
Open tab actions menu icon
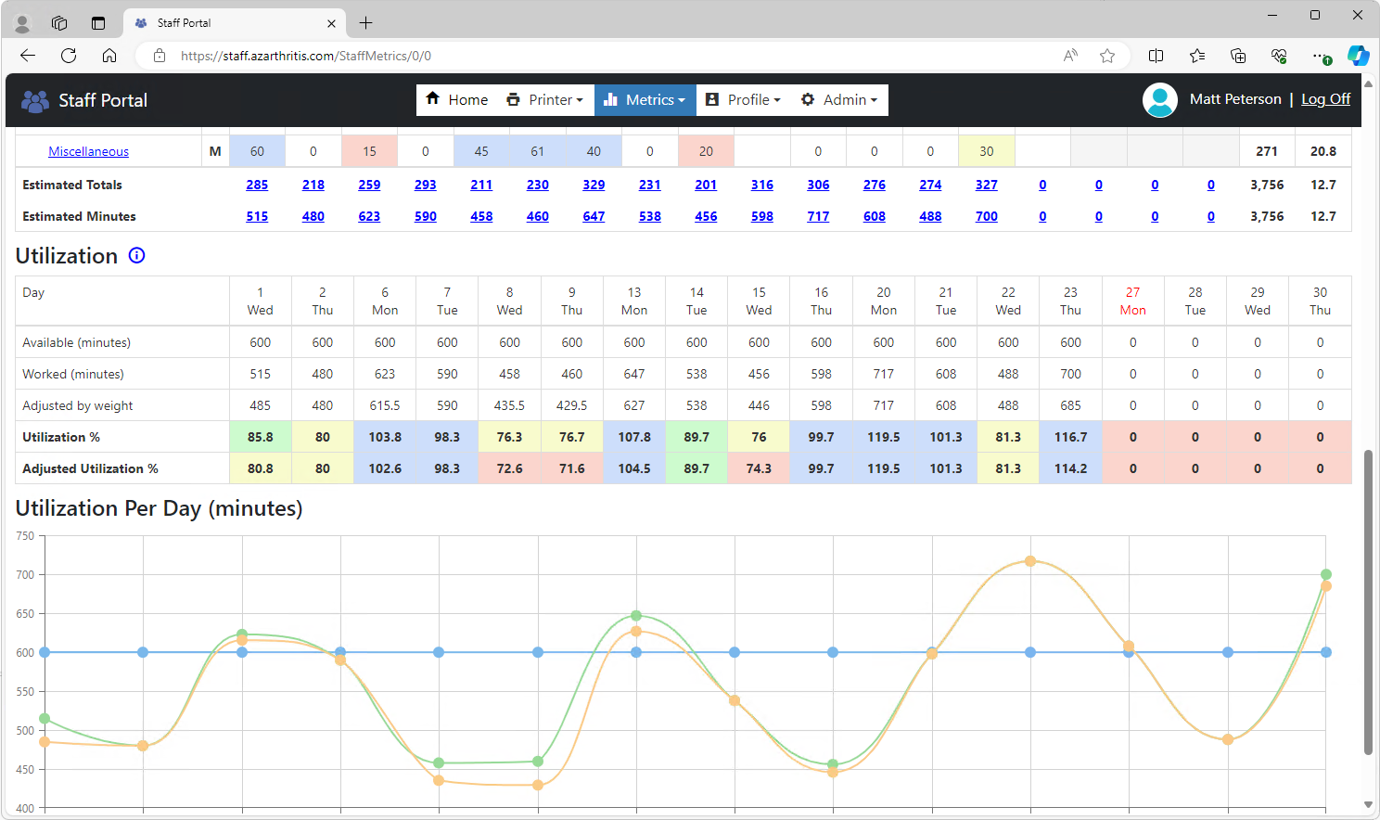98,23
